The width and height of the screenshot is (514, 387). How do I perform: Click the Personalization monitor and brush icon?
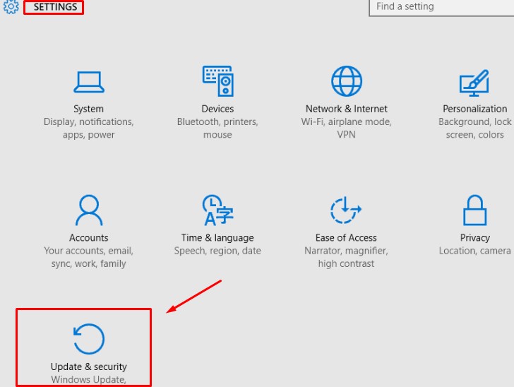click(474, 82)
